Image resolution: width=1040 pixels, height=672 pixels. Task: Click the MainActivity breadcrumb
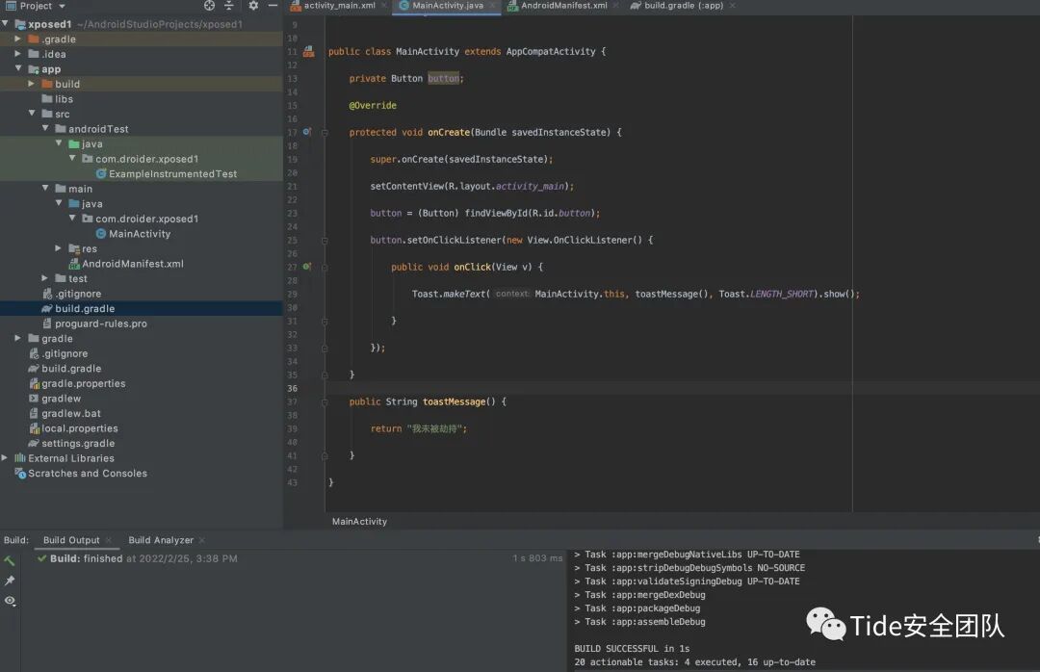359,522
